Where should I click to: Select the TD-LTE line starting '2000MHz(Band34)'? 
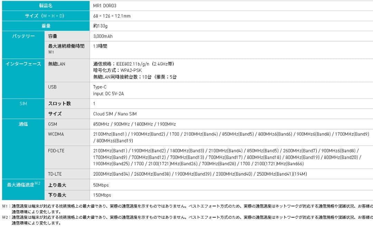point(200,174)
